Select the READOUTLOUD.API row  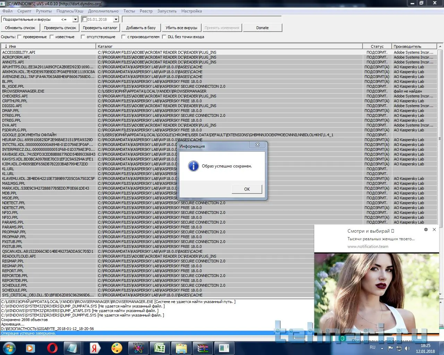click(x=158, y=256)
